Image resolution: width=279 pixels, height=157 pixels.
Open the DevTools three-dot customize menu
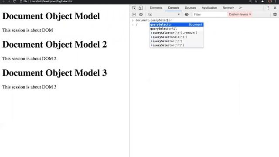[x=268, y=8]
